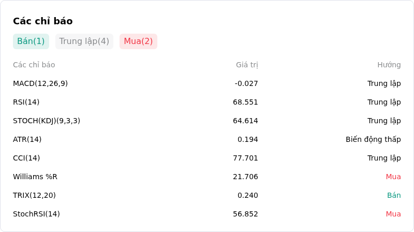Click the CCI(14) indicator name
Image resolution: width=414 pixels, height=232 pixels.
26,158
